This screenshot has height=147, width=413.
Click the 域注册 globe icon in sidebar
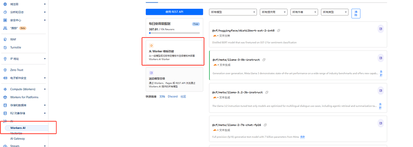5,4
